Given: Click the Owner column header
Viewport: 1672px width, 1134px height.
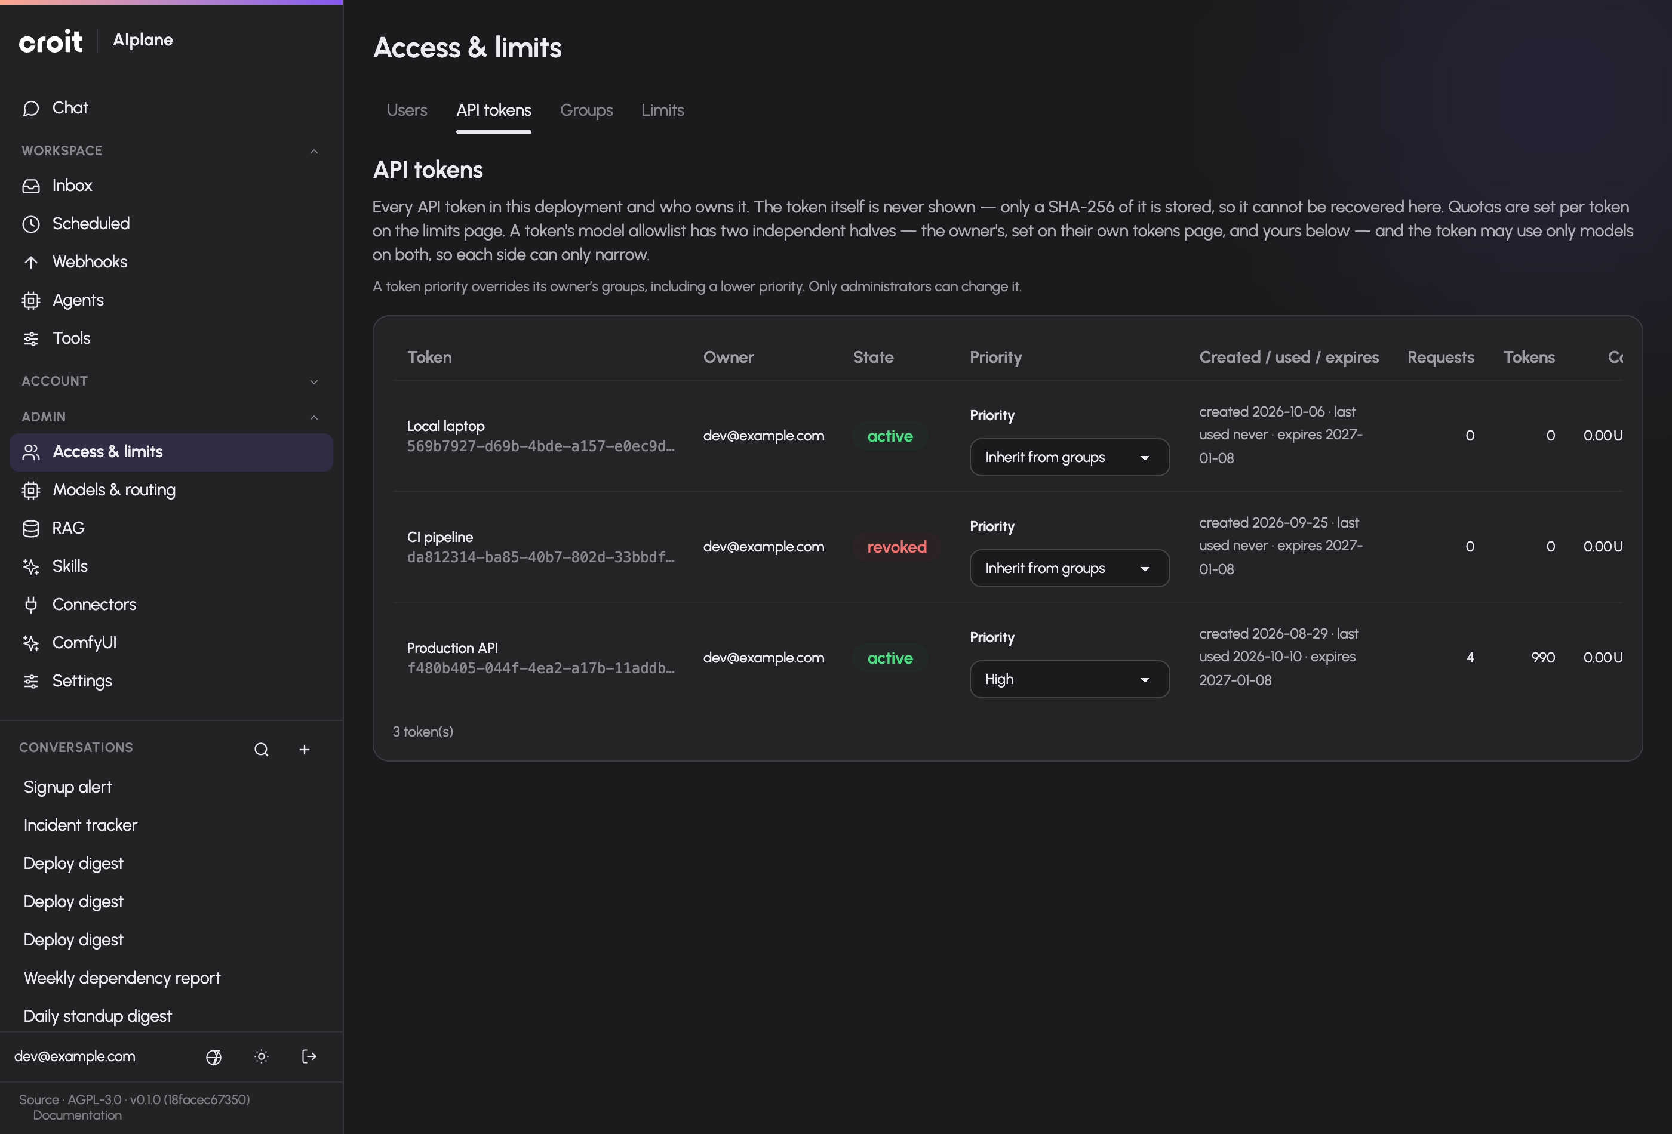Looking at the screenshot, I should click(x=728, y=358).
